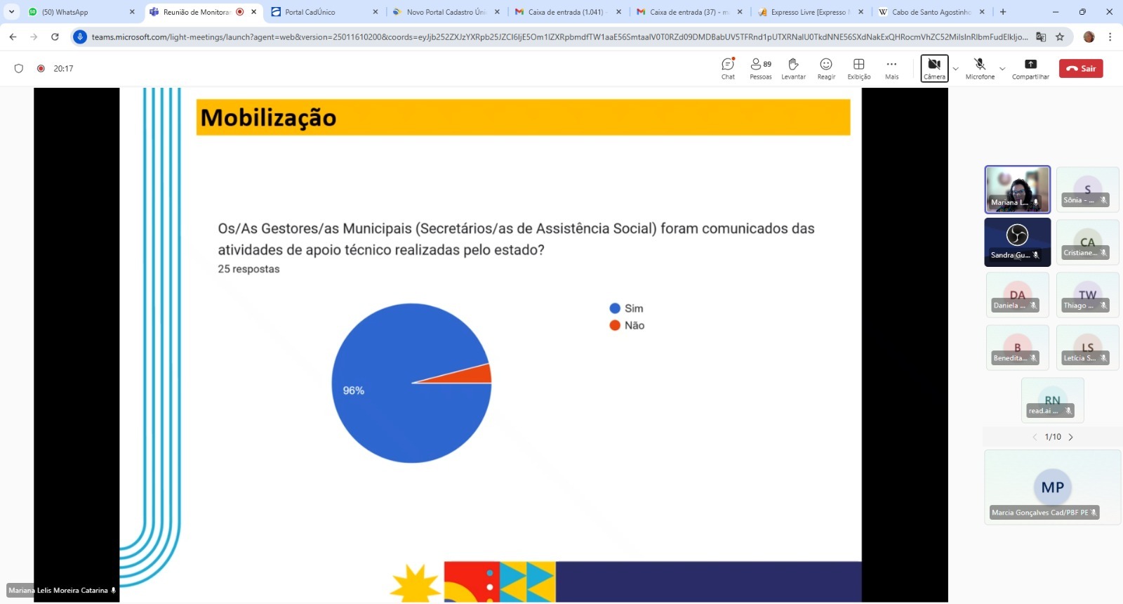Show the Pessoas participants list

coord(760,68)
